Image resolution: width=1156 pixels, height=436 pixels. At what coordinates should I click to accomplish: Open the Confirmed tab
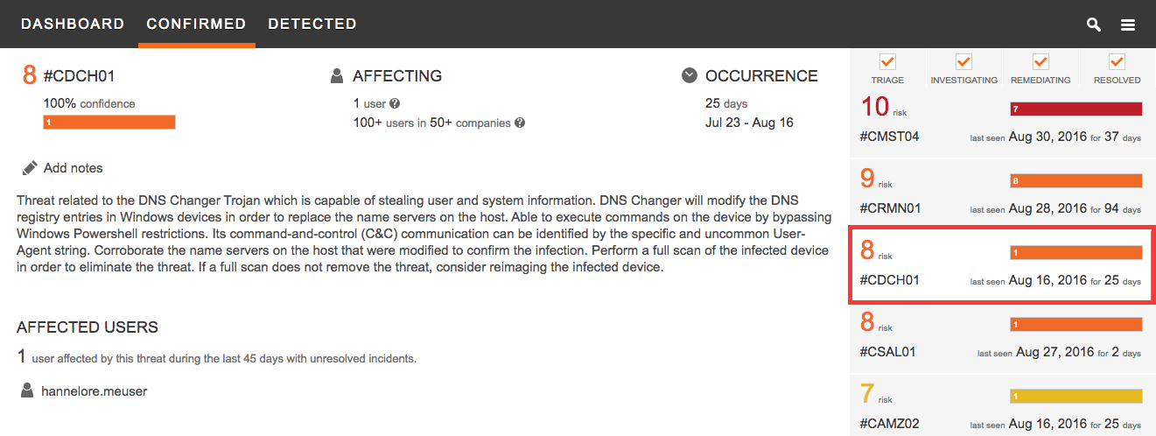[196, 24]
